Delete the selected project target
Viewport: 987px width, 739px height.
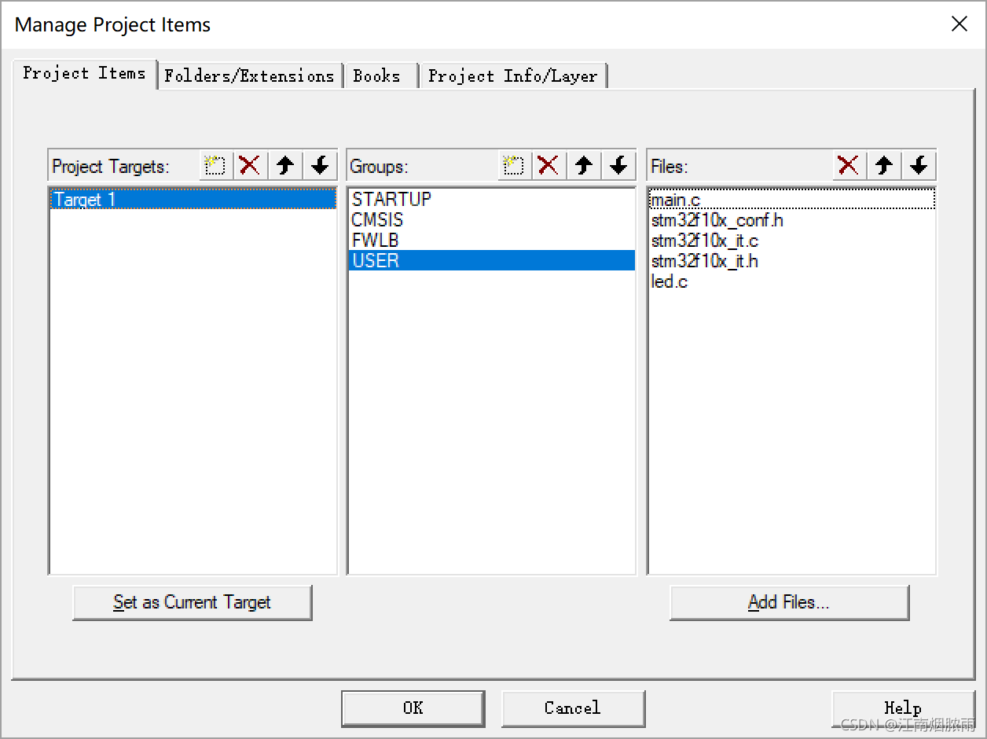click(250, 166)
